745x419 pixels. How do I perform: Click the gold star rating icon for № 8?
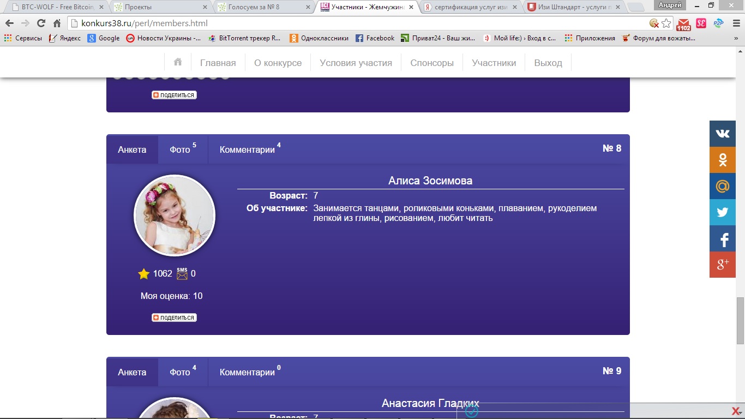(x=143, y=274)
